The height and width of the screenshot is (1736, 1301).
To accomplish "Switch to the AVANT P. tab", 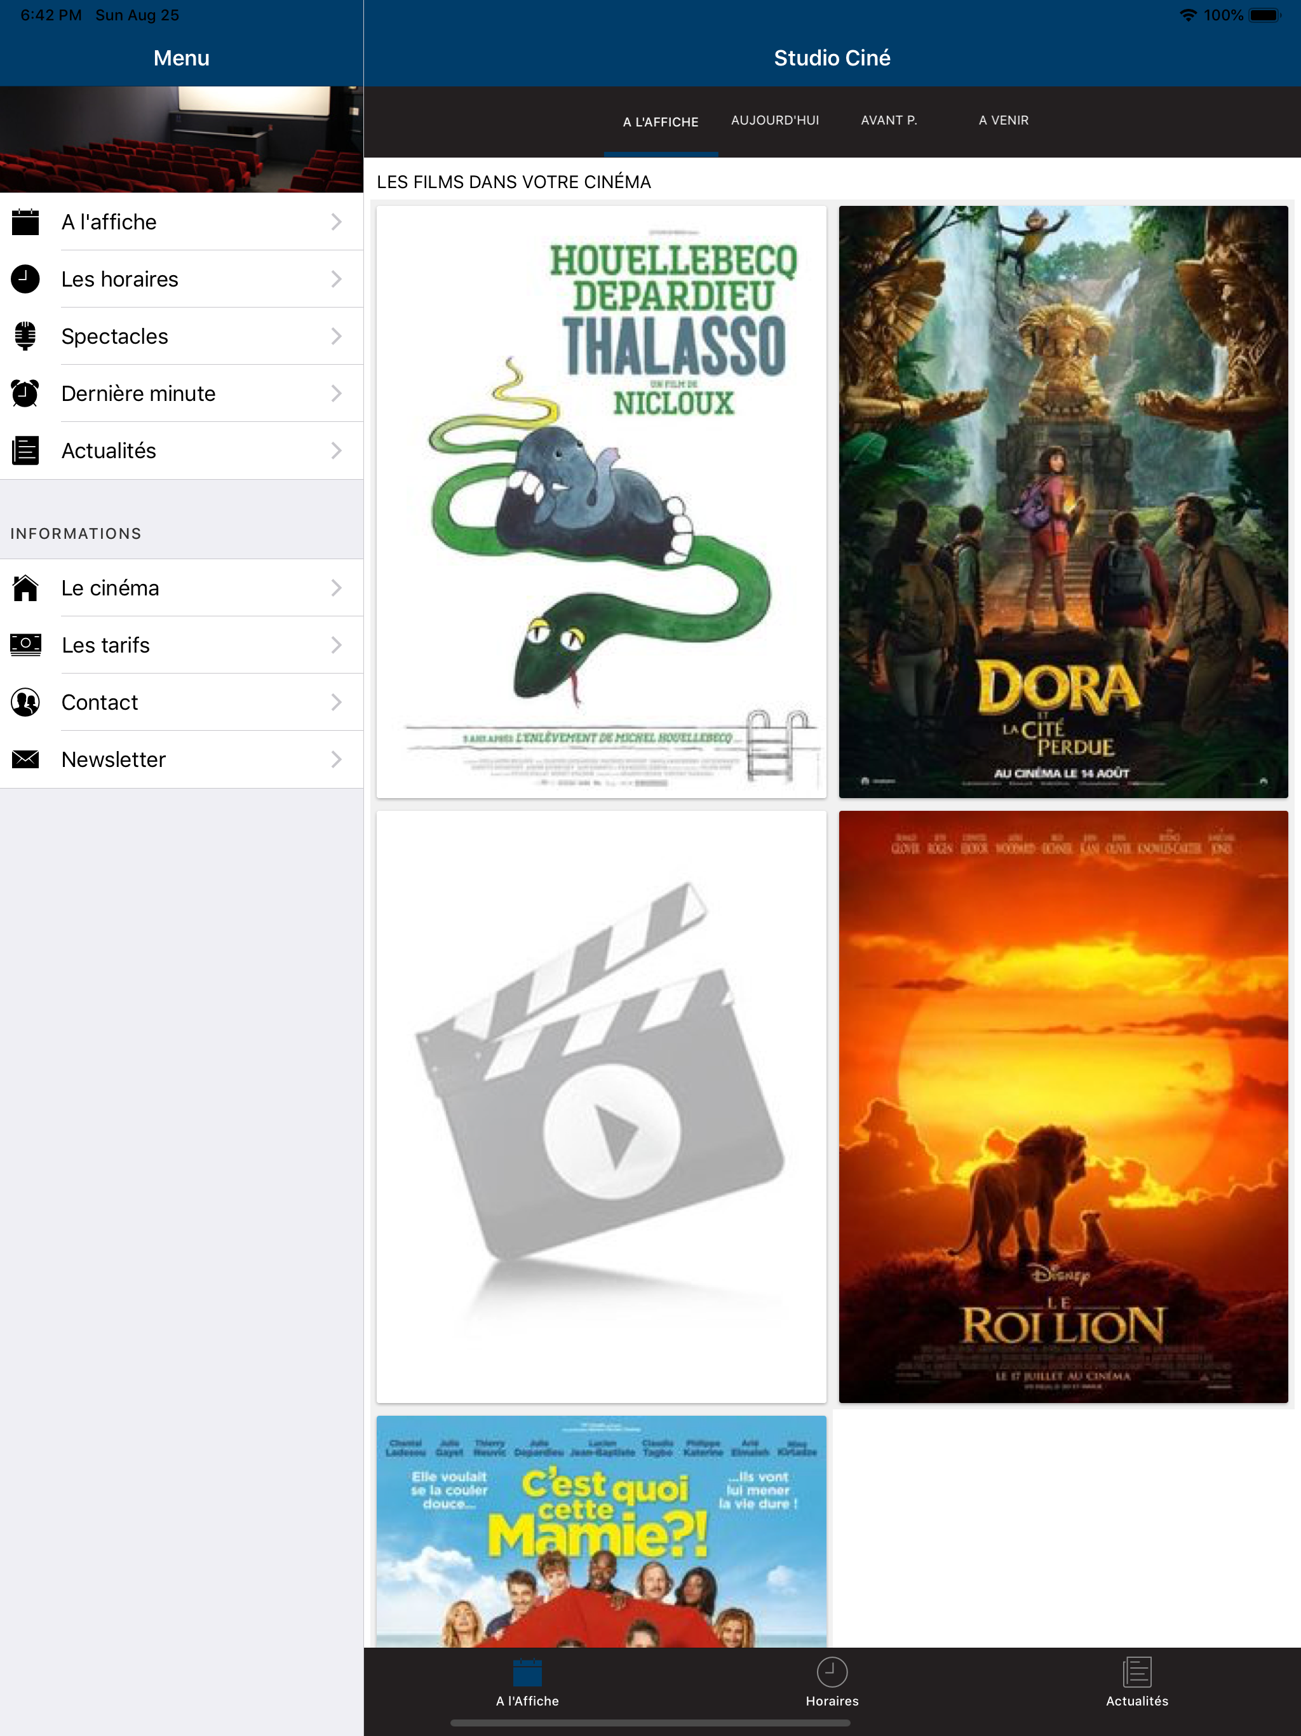I will pyautogui.click(x=889, y=121).
